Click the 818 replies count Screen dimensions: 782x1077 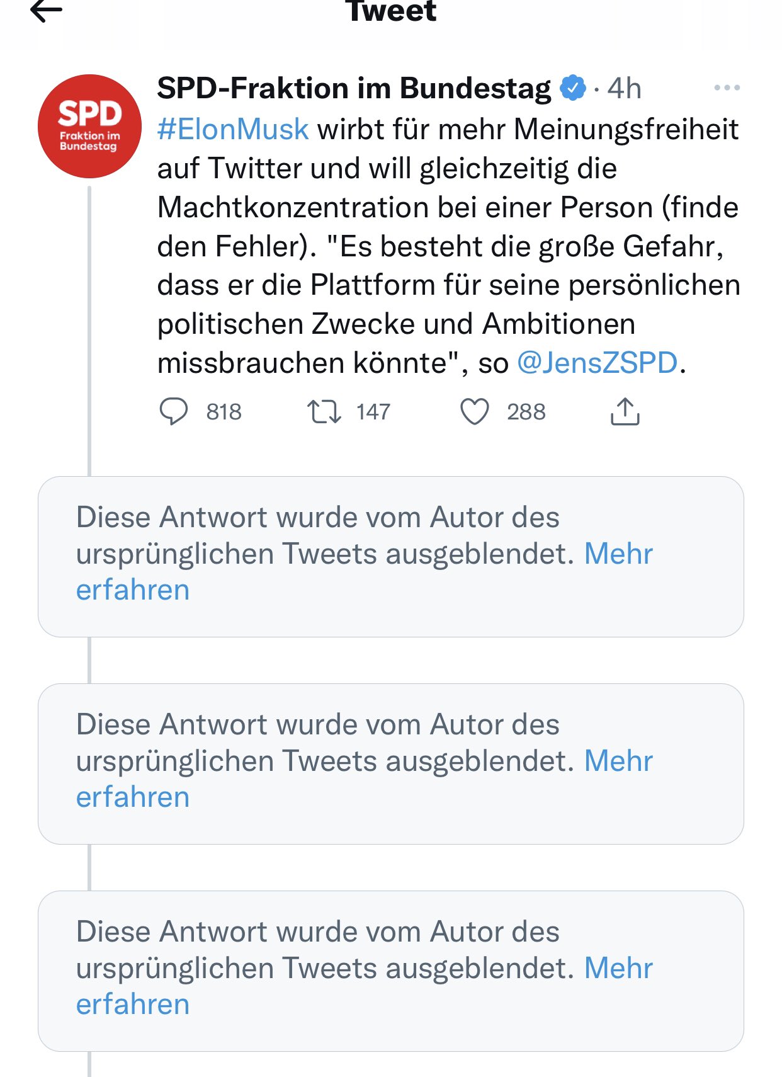pos(224,412)
